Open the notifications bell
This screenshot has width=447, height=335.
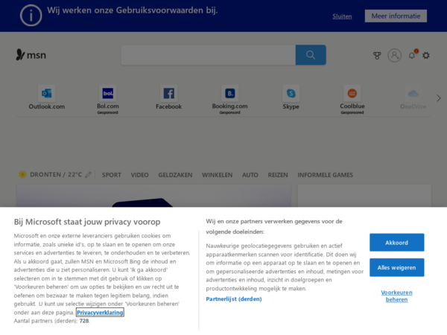(412, 55)
